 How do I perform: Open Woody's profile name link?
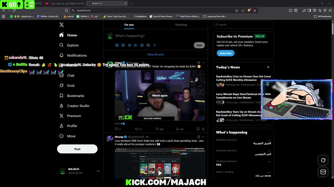click(119, 137)
